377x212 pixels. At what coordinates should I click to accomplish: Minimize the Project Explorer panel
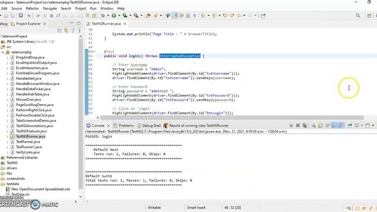point(72,23)
